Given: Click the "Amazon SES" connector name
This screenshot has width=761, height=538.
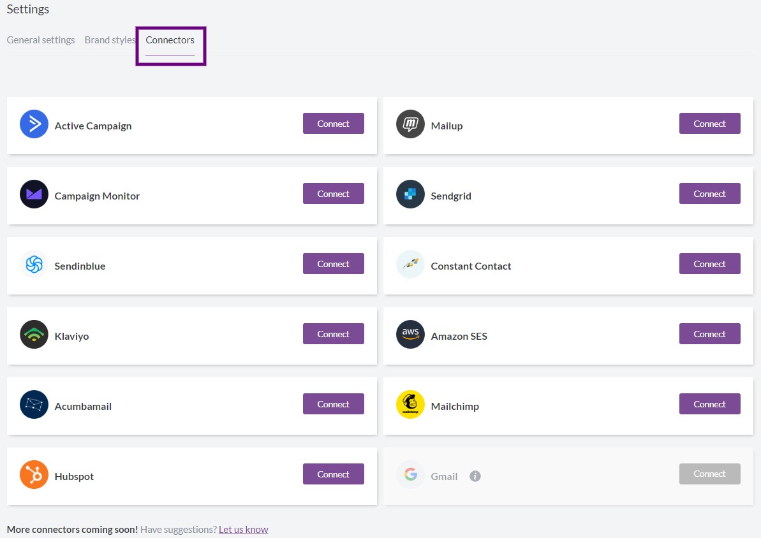Looking at the screenshot, I should pos(459,336).
